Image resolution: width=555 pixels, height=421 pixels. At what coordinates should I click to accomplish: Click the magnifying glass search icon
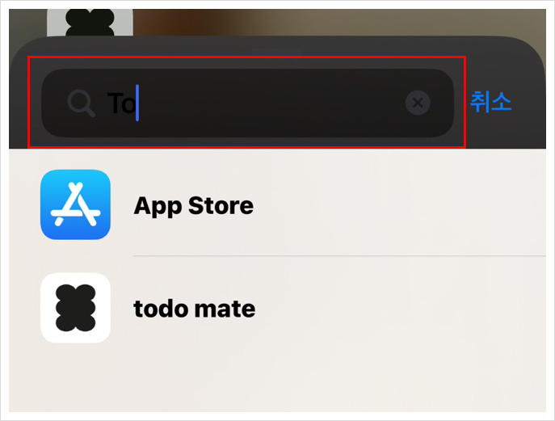click(x=81, y=103)
